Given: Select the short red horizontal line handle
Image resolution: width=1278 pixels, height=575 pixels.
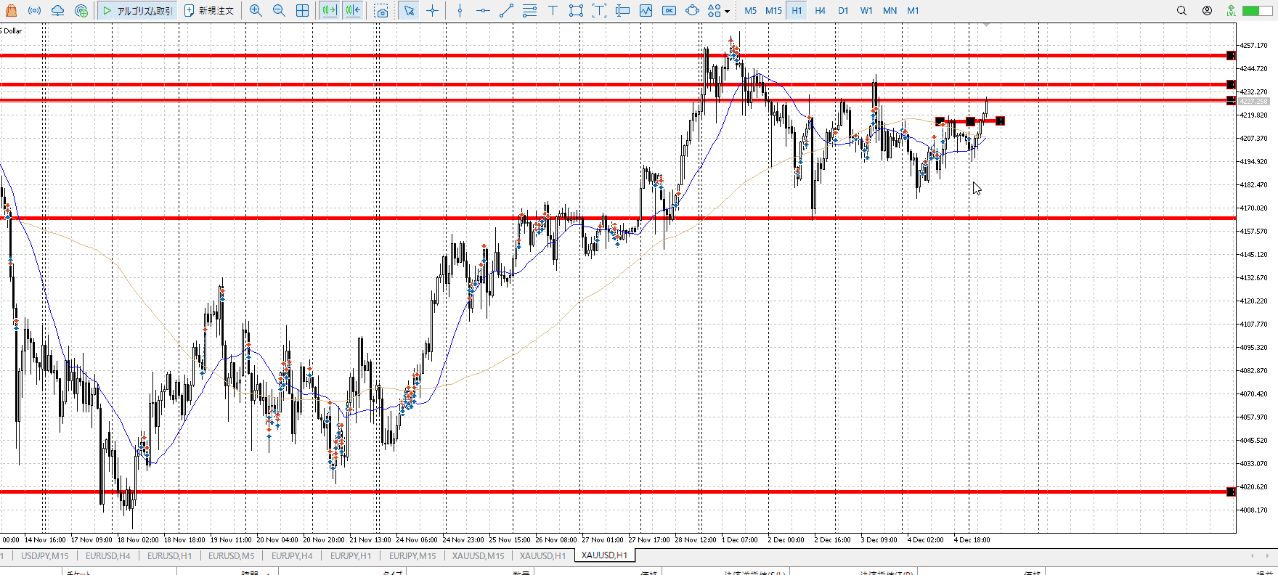Looking at the screenshot, I should [x=970, y=121].
